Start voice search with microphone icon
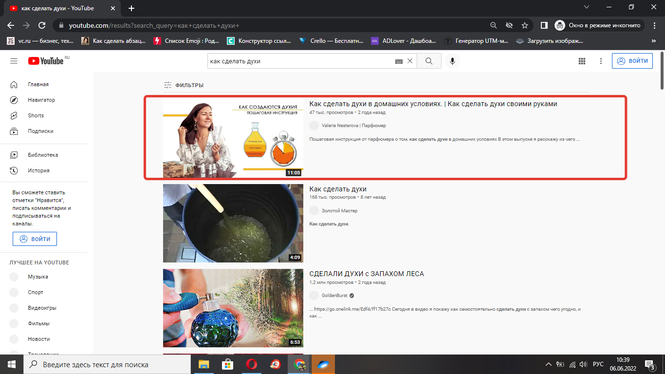This screenshot has width=665, height=374. 452,61
